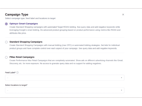Click the 'Select campaign type, feed label' subtitle
The width and height of the screenshot is (142, 106).
[30, 18]
